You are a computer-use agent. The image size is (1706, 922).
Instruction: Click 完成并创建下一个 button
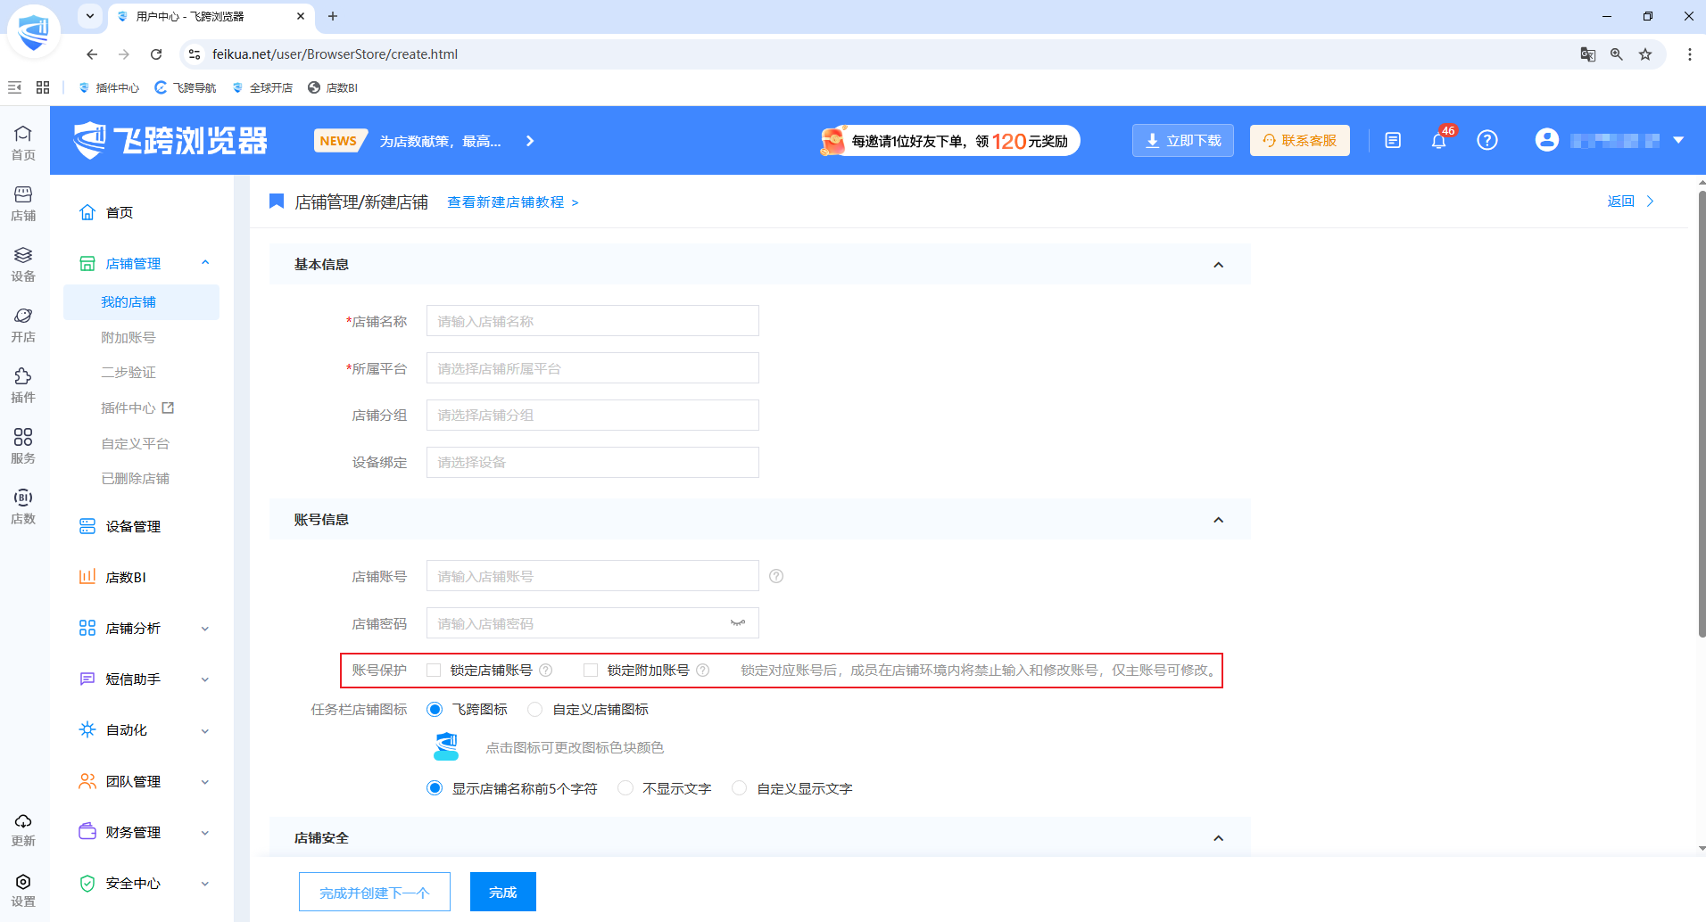375,892
